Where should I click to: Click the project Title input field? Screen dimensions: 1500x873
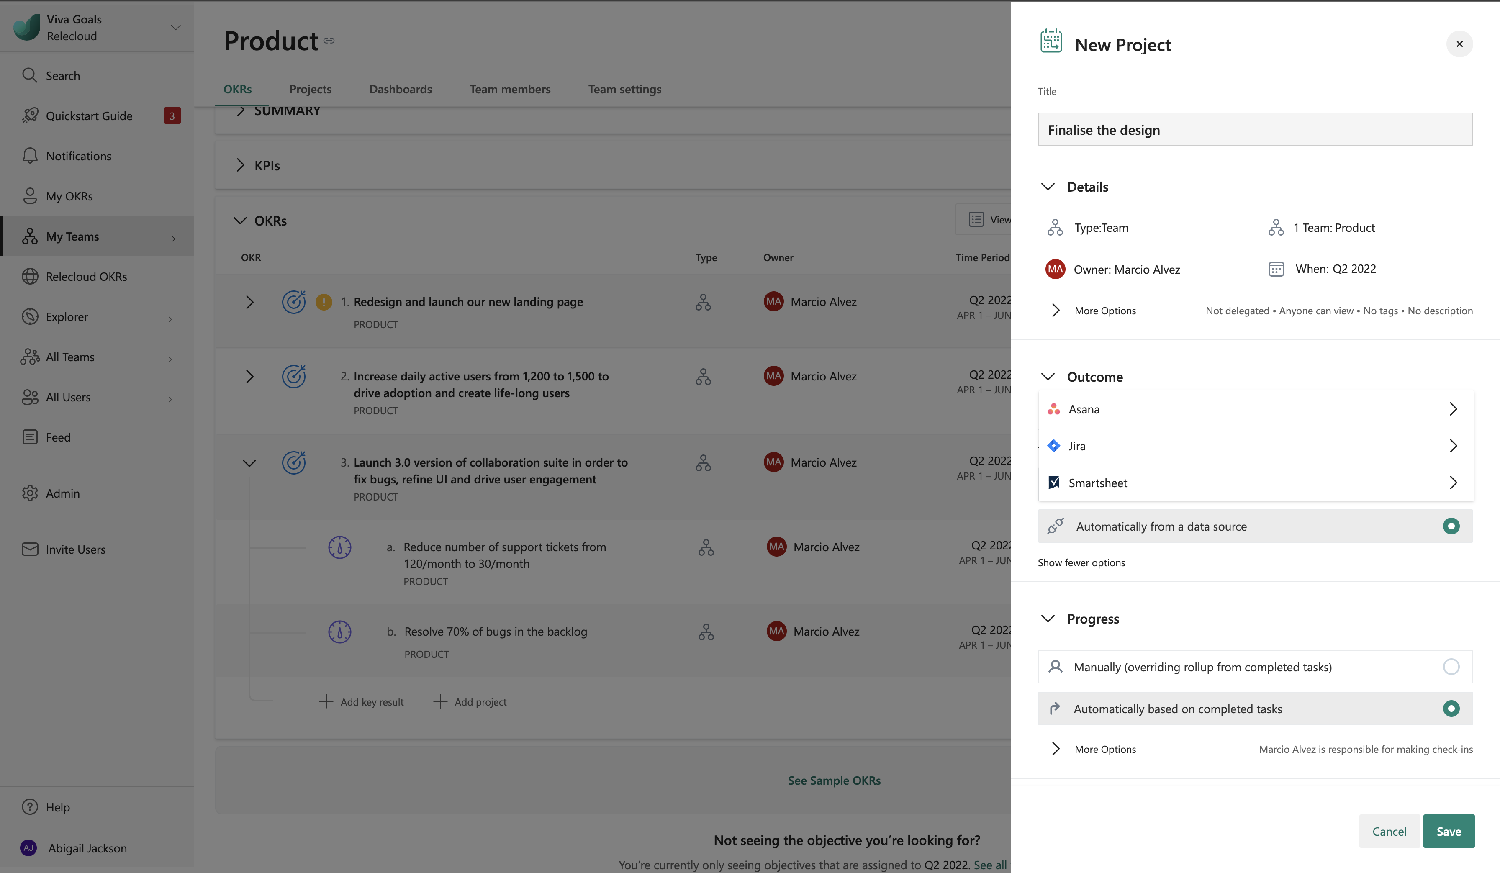pyautogui.click(x=1255, y=130)
